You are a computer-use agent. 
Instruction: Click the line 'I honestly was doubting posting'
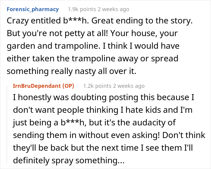pos(104,97)
